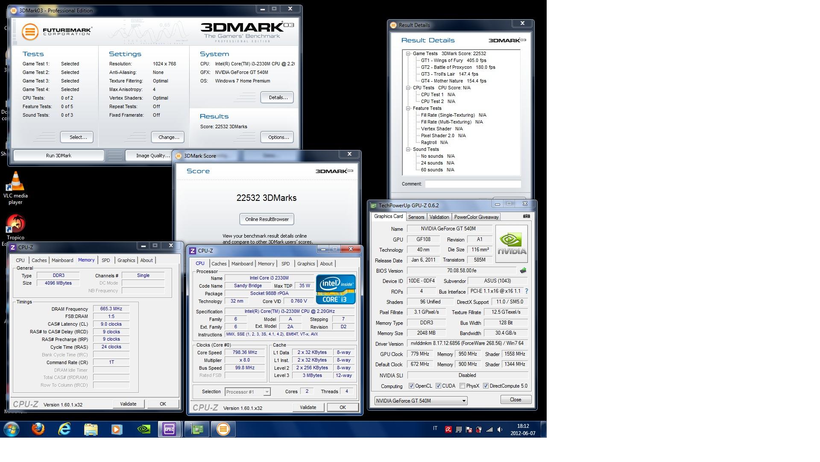The width and height of the screenshot is (820, 462).
Task: Launch Firefox from the taskbar
Action: (38, 429)
